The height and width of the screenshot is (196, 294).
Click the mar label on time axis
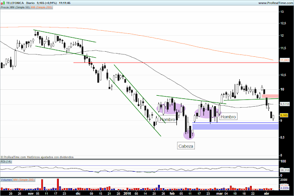220,194
